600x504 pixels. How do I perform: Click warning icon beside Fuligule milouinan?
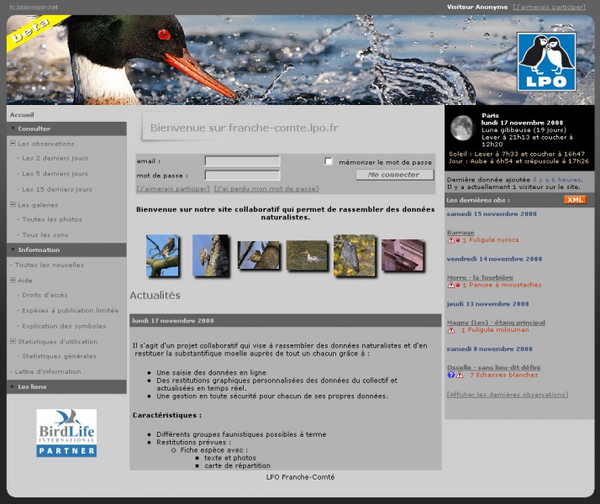pos(451,330)
